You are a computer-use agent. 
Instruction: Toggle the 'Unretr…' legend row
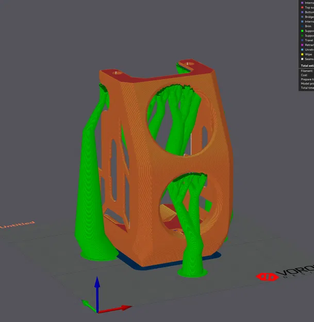pyautogui.click(x=307, y=49)
